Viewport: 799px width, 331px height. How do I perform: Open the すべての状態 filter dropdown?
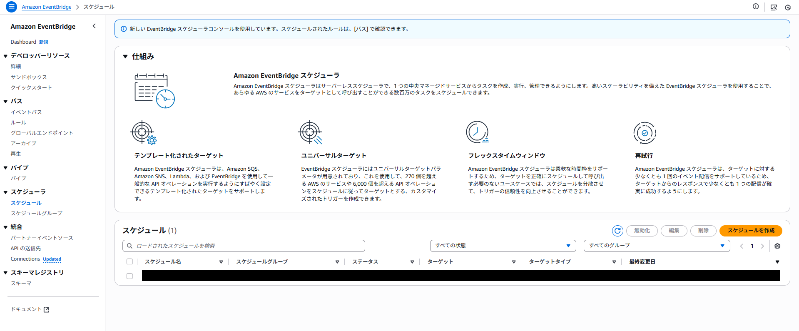pos(503,246)
